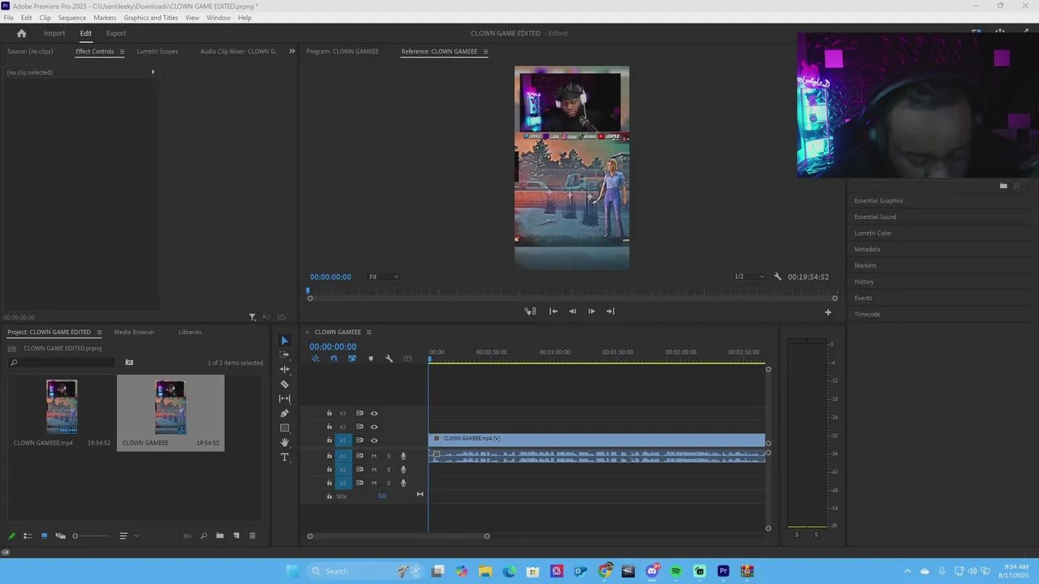This screenshot has width=1039, height=584.
Task: Open the button editor plus icon
Action: pyautogui.click(x=828, y=311)
